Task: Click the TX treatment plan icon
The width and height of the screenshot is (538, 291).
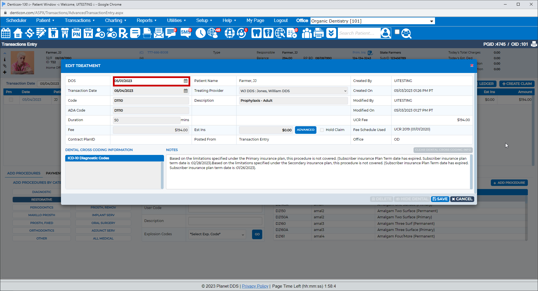Action: 88,33
